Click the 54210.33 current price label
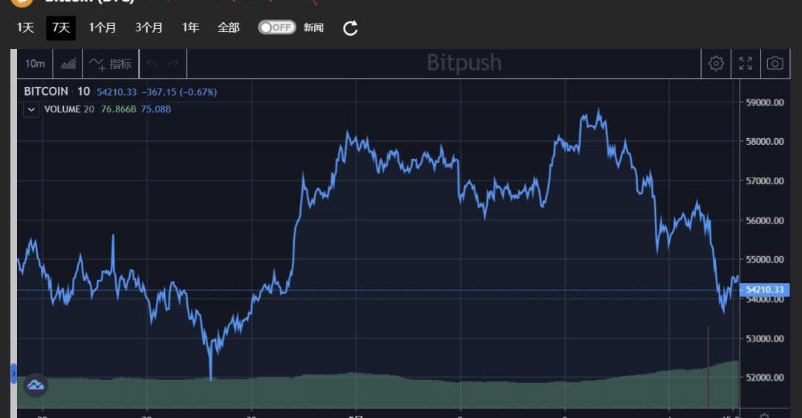 point(764,290)
